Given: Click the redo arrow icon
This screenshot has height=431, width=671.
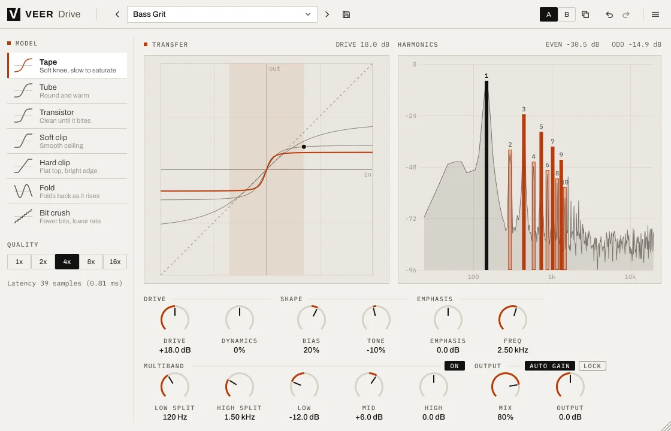Looking at the screenshot, I should tap(626, 14).
